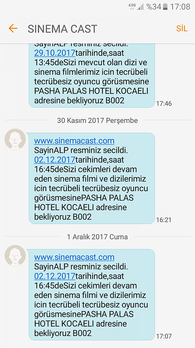Open the SINEMA CAST conversation title
The width and height of the screenshot is (195, 348).
62,29
